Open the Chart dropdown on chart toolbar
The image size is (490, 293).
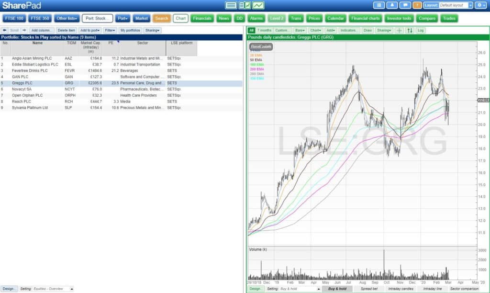pos(316,30)
